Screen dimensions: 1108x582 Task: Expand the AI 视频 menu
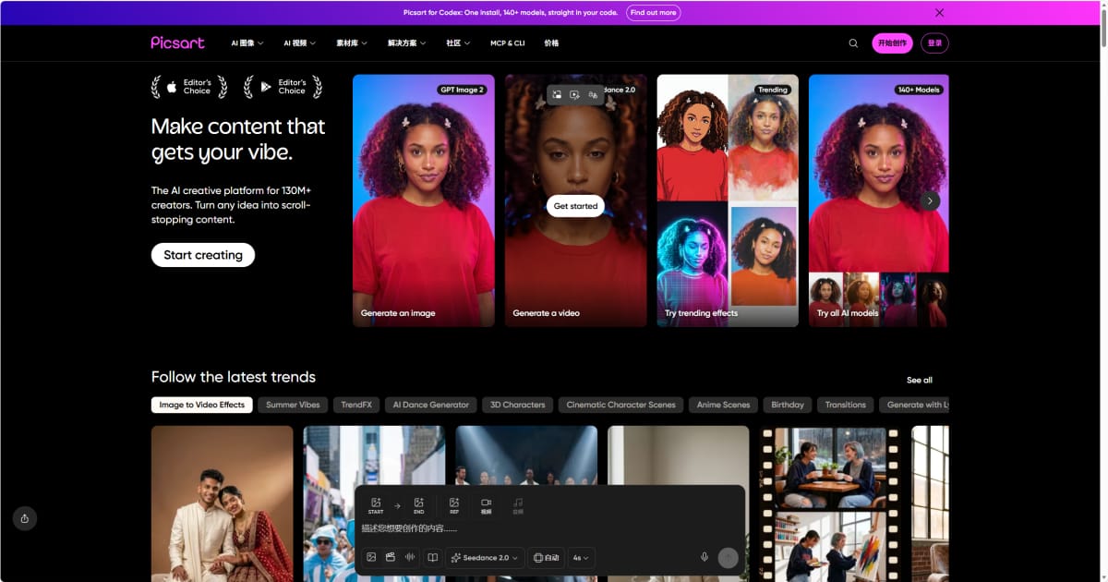click(300, 43)
